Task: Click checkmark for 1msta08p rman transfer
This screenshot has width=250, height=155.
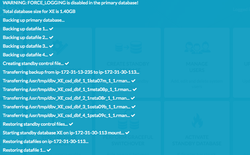Action: click(135, 90)
